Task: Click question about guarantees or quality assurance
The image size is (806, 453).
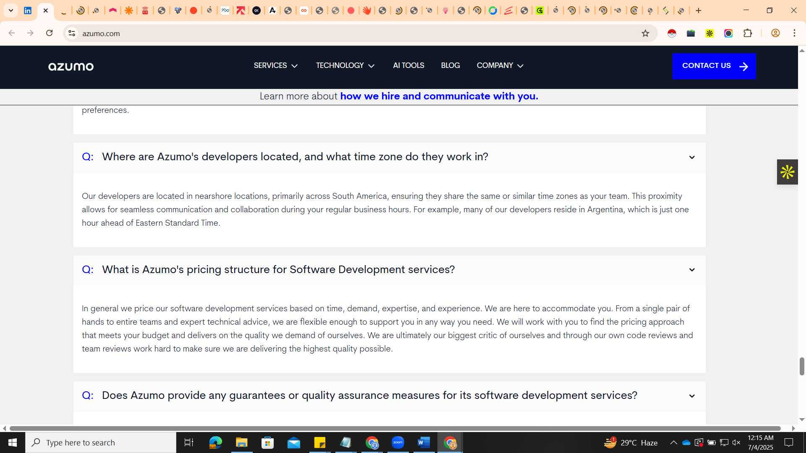Action: point(369,395)
